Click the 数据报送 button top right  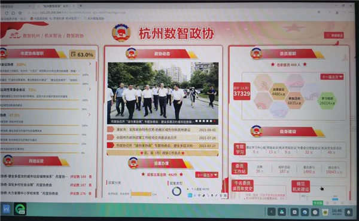pyautogui.click(x=334, y=35)
